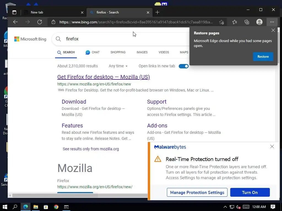
Task: Click the muted volume tray icon
Action: click(x=238, y=207)
